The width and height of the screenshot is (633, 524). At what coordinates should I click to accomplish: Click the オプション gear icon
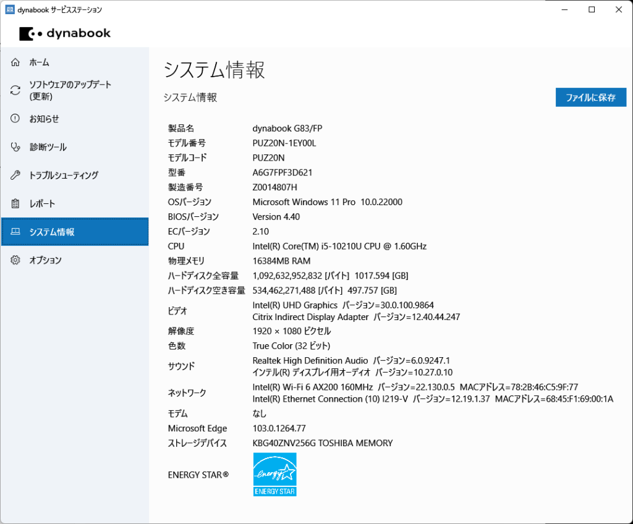(x=15, y=260)
